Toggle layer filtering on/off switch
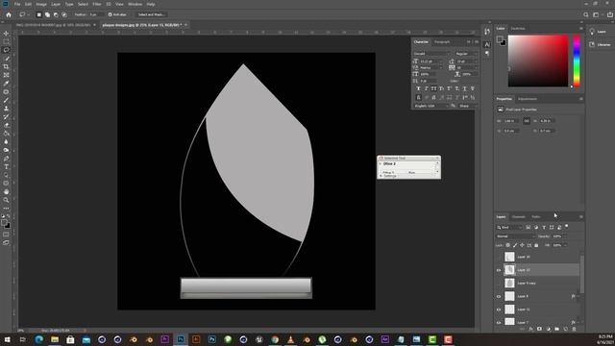 click(566, 227)
